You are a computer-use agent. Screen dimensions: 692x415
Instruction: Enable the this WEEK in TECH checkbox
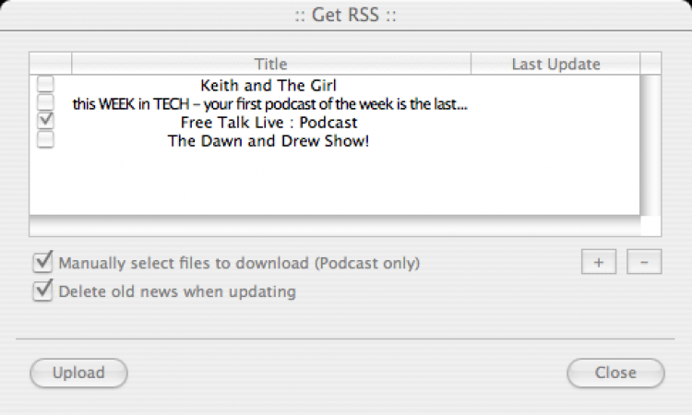pos(45,103)
